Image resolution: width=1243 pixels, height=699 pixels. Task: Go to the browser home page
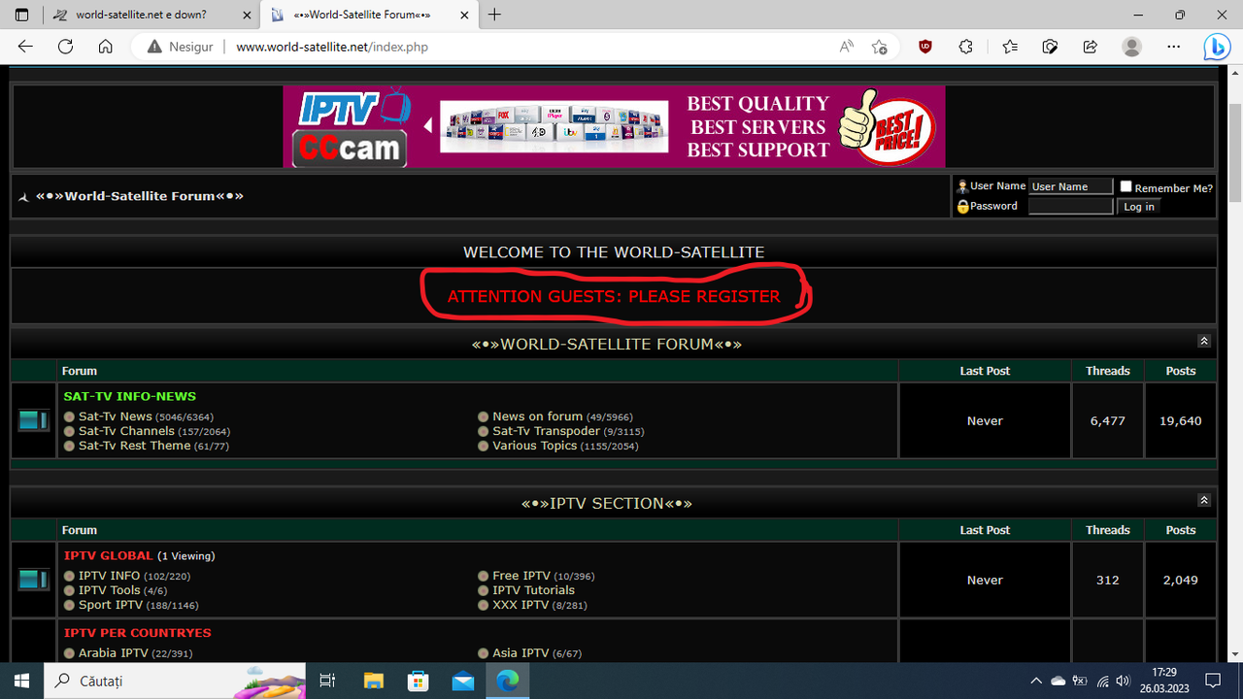click(106, 47)
